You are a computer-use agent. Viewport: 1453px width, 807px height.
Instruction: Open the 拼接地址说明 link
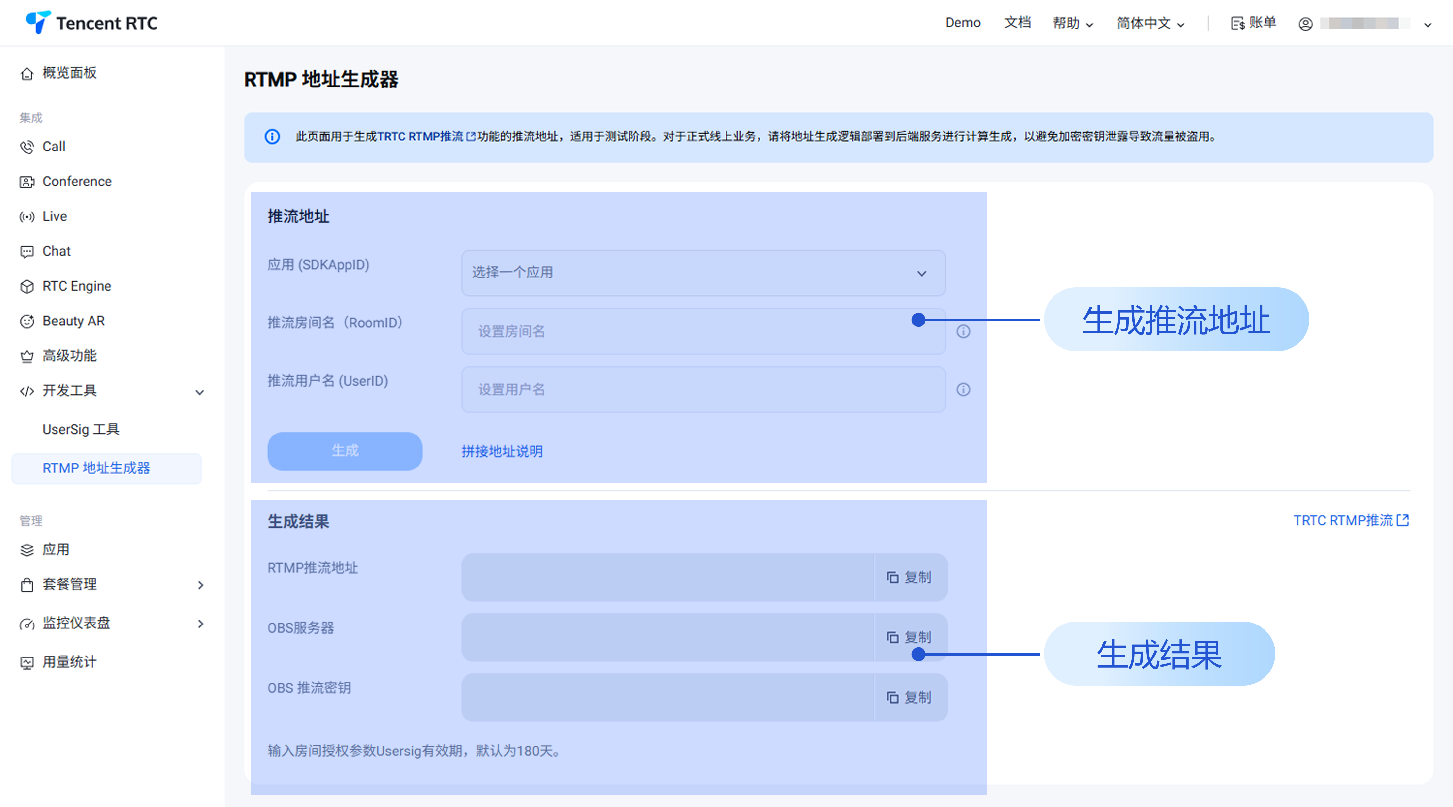point(501,451)
